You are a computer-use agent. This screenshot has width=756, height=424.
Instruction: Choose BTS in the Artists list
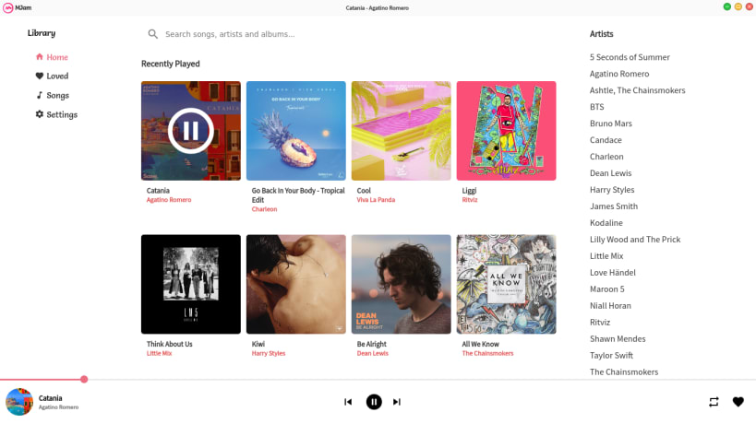[596, 107]
